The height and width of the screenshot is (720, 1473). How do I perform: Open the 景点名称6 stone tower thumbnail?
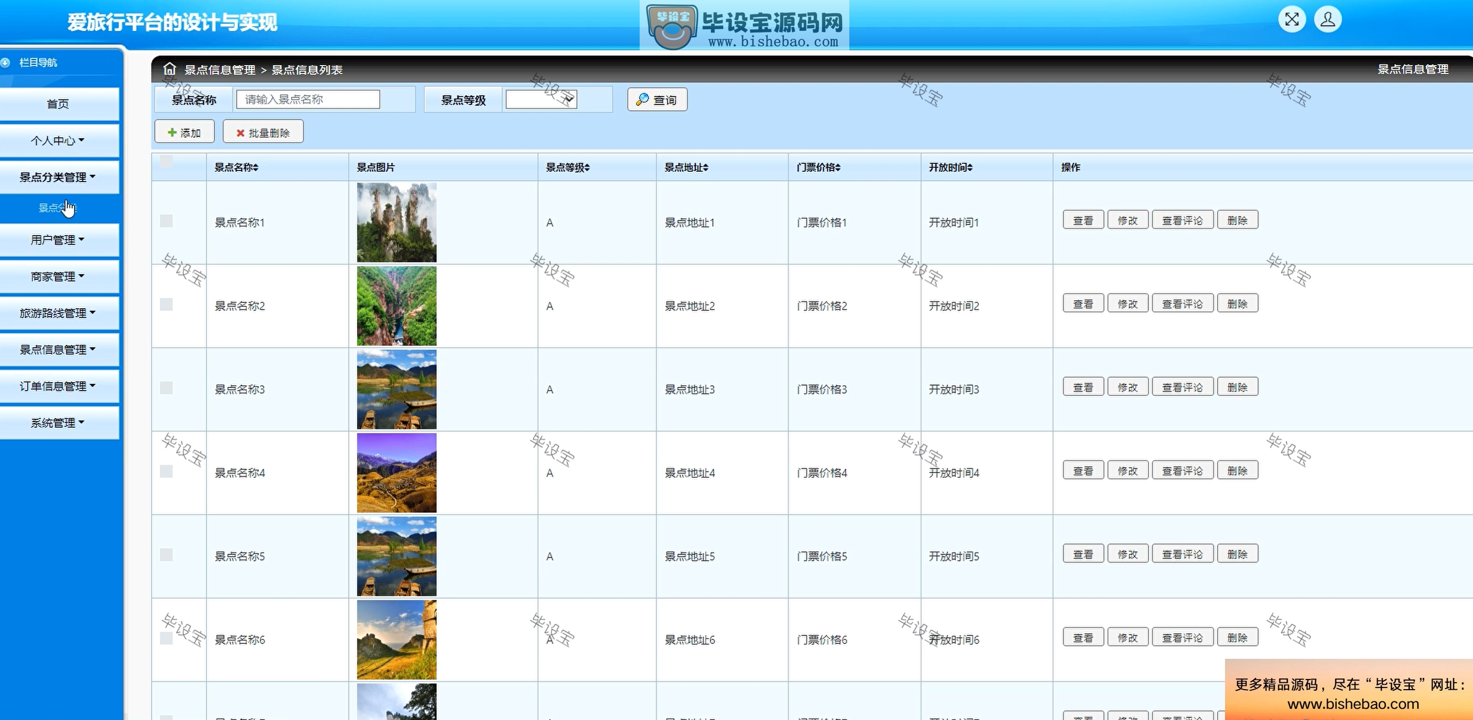point(396,640)
